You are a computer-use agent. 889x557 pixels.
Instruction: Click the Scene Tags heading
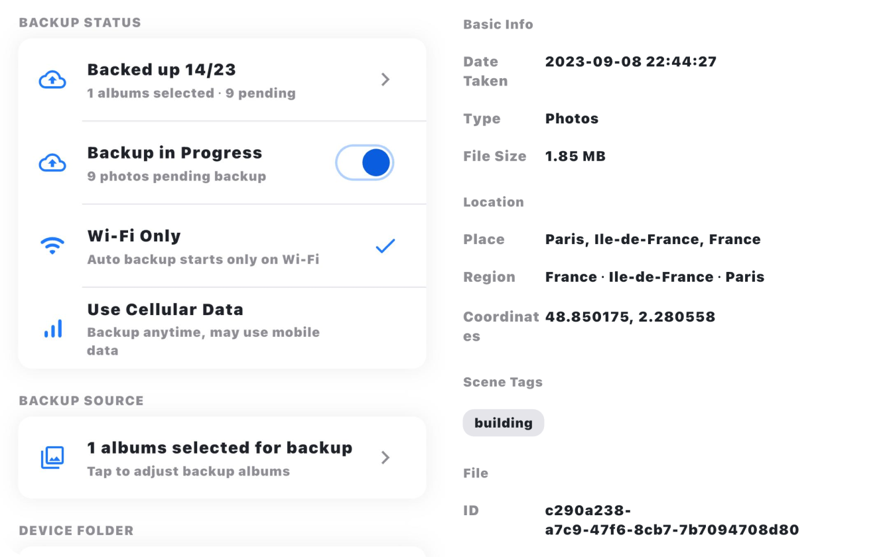[x=503, y=382]
